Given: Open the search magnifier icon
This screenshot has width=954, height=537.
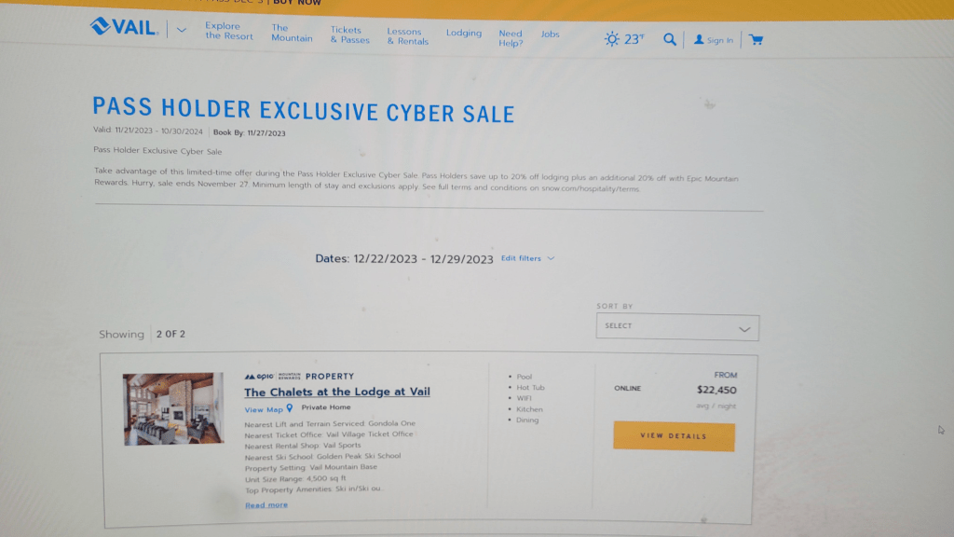Looking at the screenshot, I should click(x=669, y=39).
